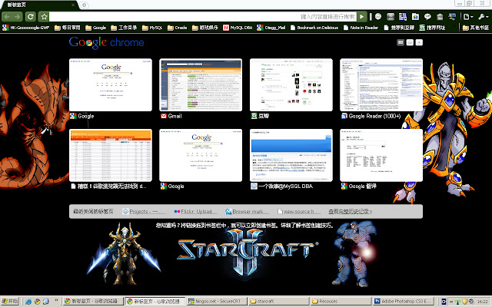Expand hidden system tray icons arrow
This screenshot has height=307, width=492.
[451, 302]
